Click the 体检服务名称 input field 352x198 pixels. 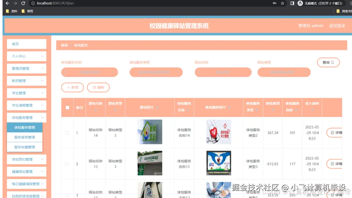90,72
